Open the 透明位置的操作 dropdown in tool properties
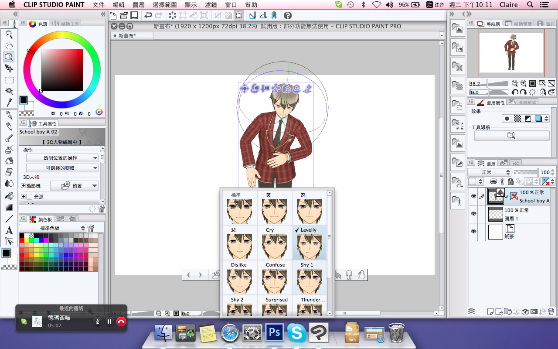Screen dimensions: 558x349 [x=61, y=158]
